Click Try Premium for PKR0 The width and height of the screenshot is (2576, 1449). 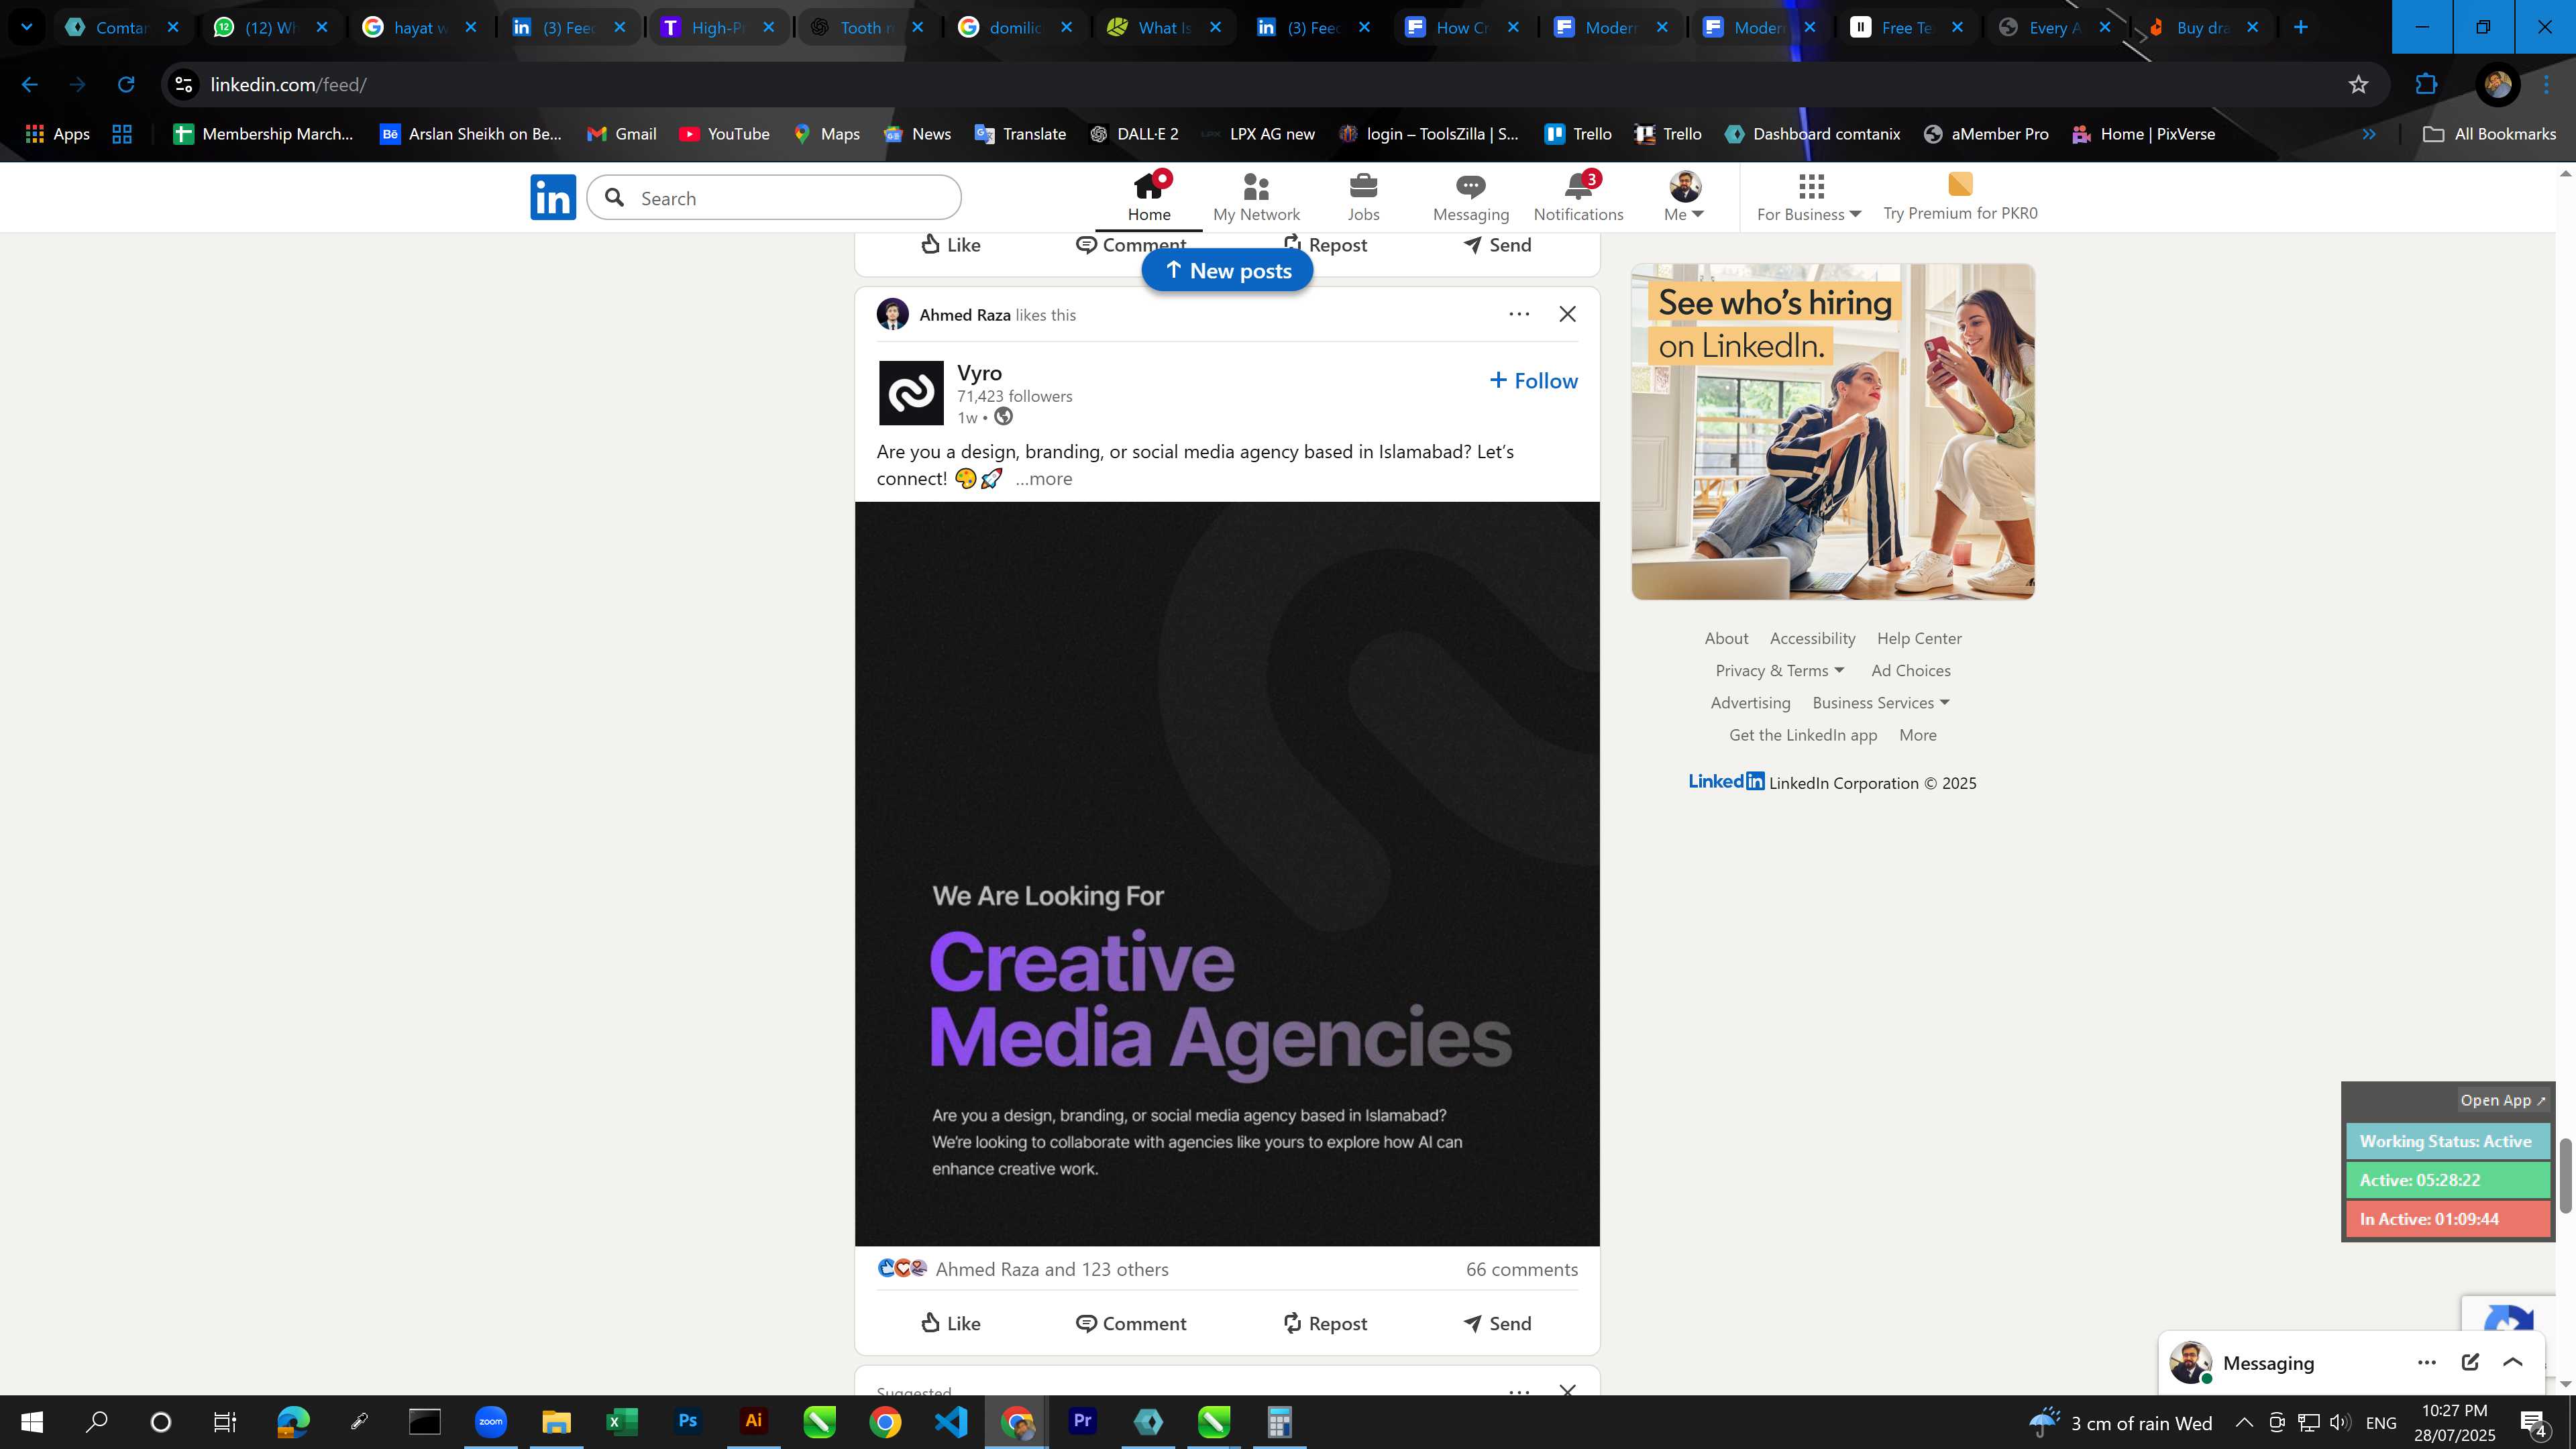[1960, 197]
